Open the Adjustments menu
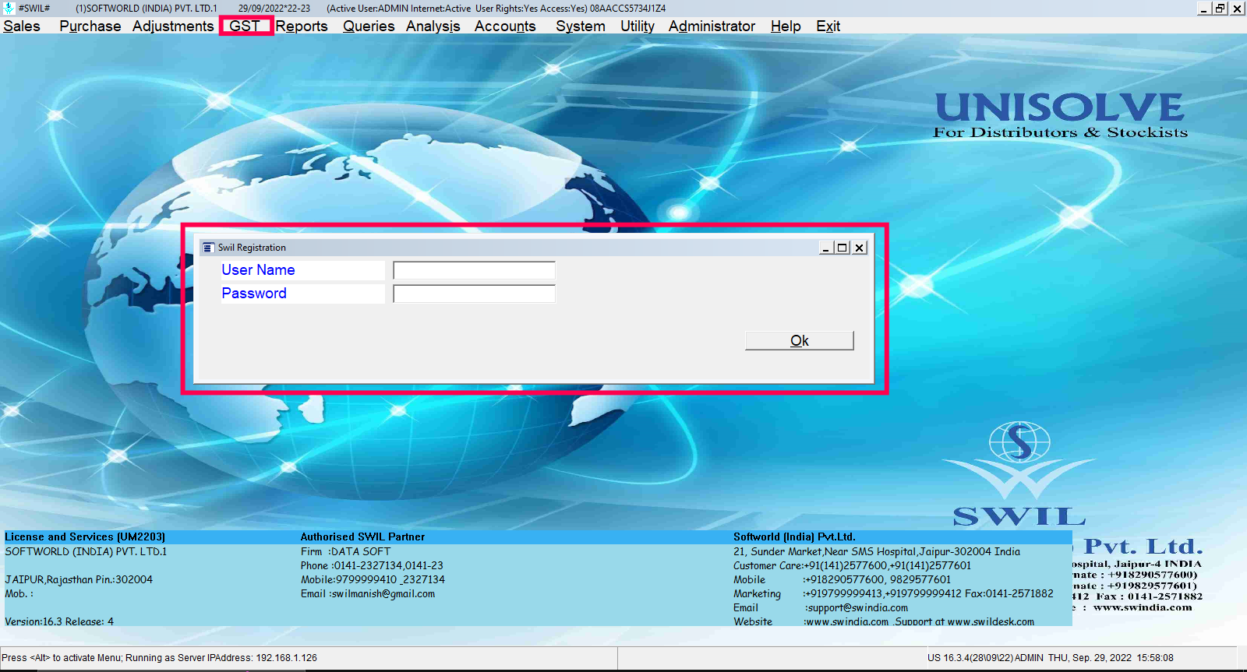This screenshot has height=672, width=1247. (x=172, y=26)
